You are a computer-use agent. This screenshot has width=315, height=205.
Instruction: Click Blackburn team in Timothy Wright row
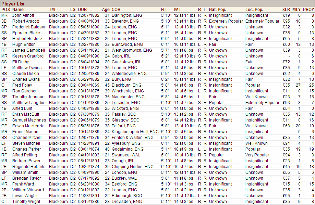coord(58,201)
